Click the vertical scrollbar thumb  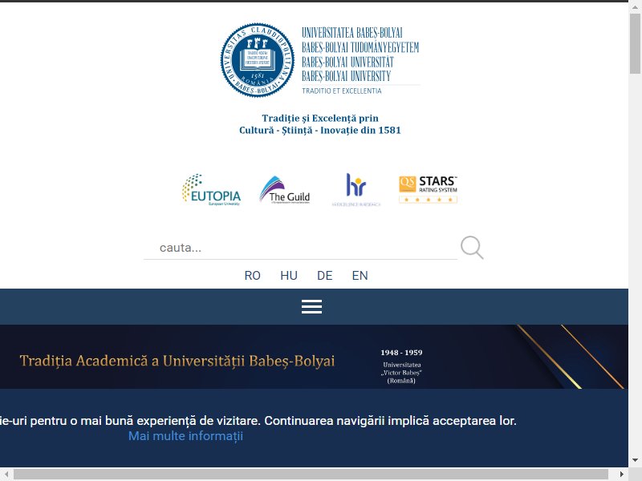point(635,43)
